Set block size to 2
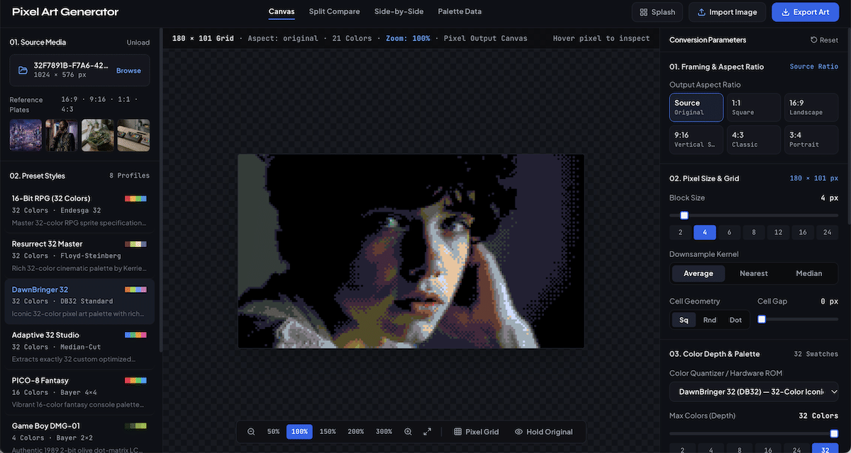 point(680,232)
